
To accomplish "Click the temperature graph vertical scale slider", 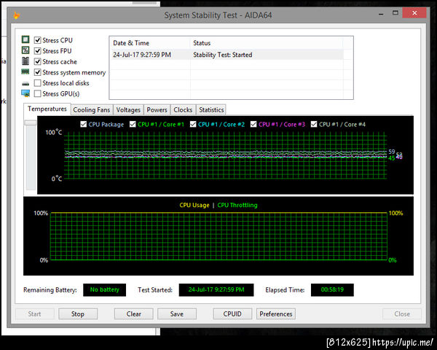I will (x=31, y=122).
